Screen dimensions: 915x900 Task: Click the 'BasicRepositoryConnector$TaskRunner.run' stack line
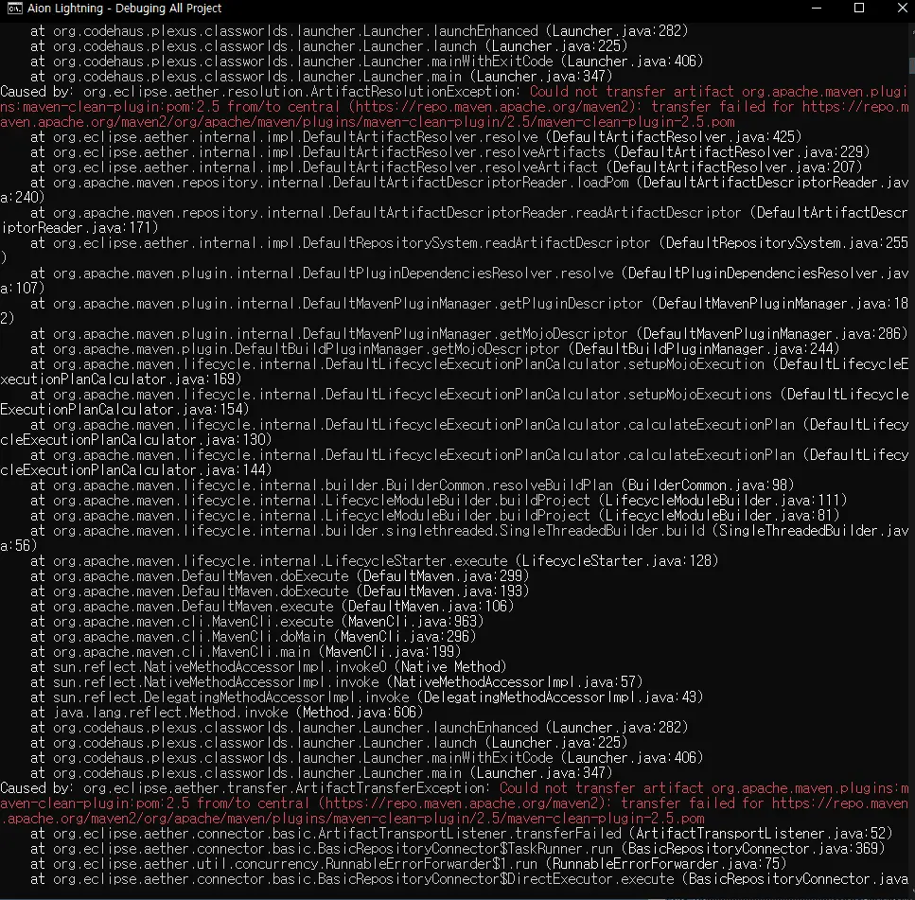pyautogui.click(x=458, y=849)
